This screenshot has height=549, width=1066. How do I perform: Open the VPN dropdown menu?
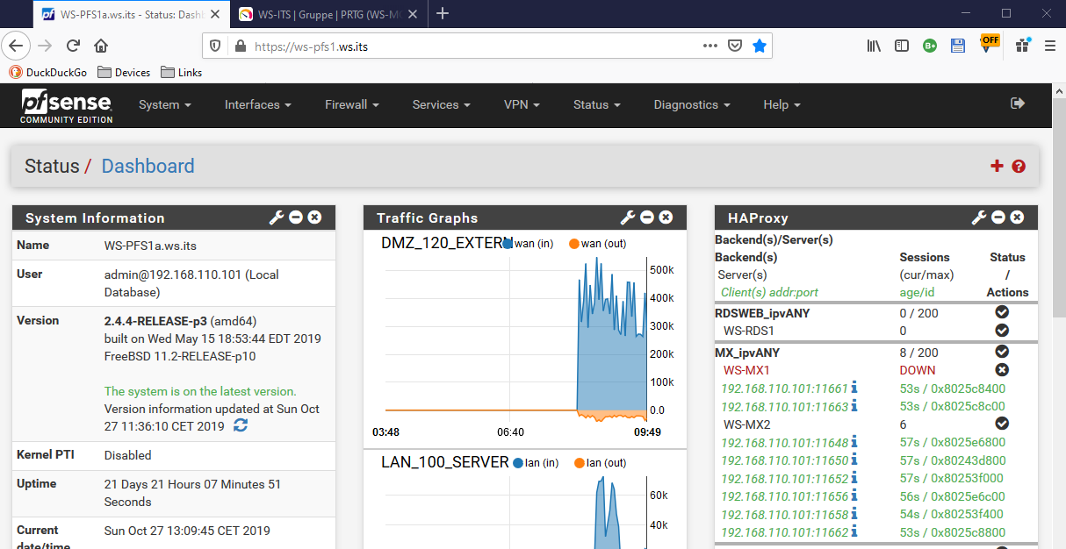[x=522, y=104]
